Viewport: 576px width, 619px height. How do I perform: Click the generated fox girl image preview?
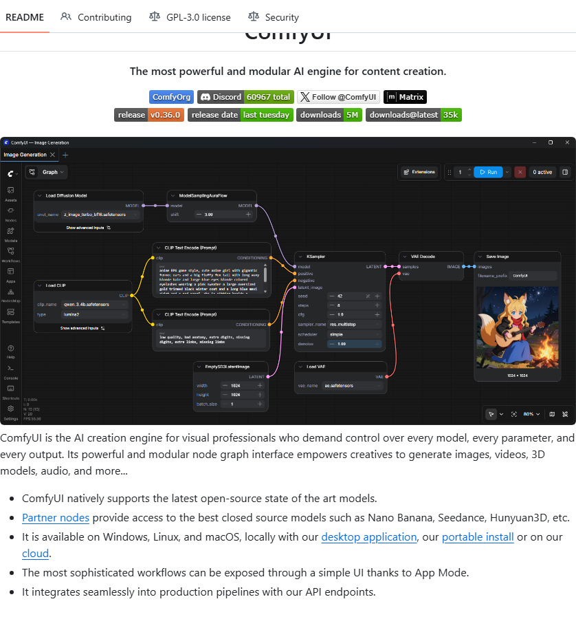tap(517, 327)
